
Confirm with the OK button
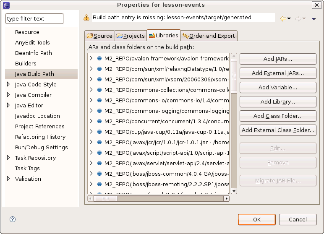257,220
